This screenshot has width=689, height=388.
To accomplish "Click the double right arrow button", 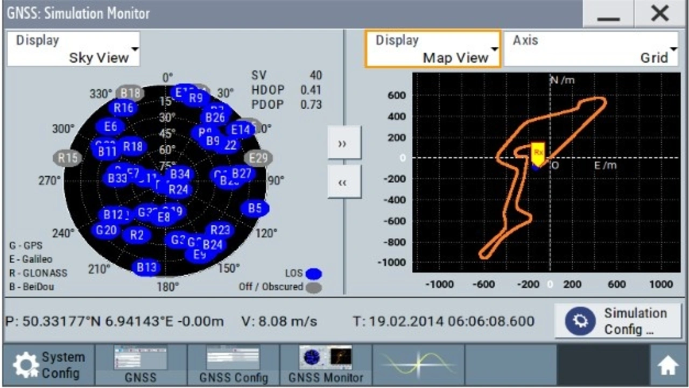I will [344, 143].
